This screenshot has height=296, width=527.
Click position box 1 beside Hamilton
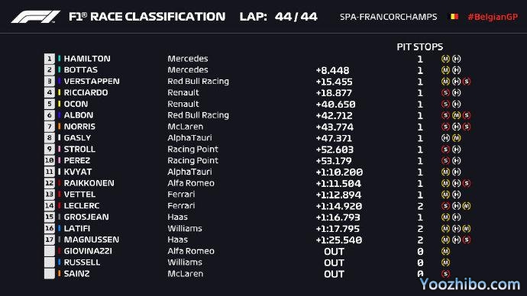click(50, 59)
